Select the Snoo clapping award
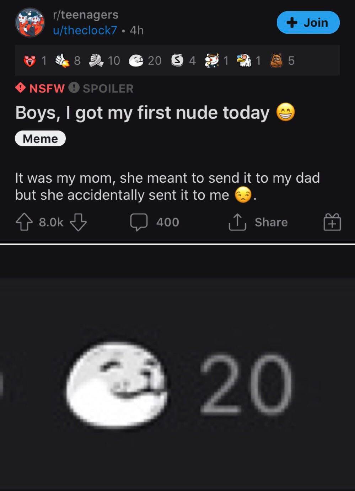355x491 pixels. 211,60
